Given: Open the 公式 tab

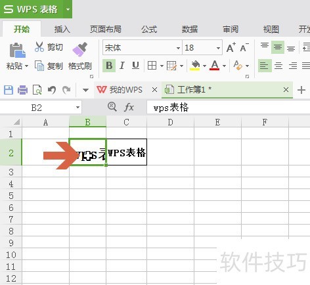Looking at the screenshot, I should 149,29.
